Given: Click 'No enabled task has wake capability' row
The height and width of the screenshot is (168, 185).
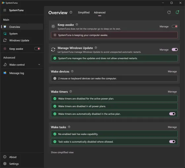Looking at the screenshot, I should (x=114, y=134).
